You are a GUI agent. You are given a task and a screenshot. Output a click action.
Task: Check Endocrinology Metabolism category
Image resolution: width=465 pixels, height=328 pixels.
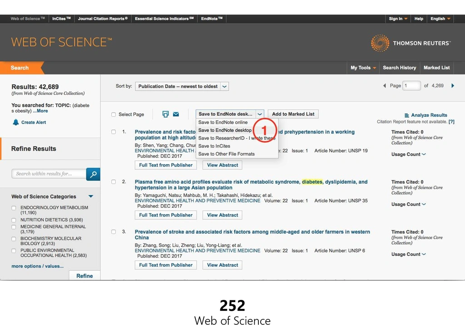point(14,208)
